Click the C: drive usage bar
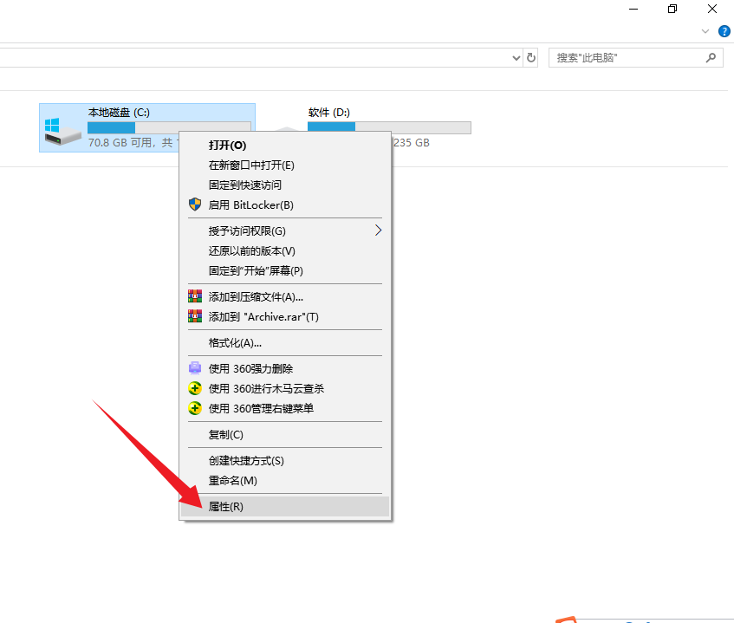Image resolution: width=734 pixels, height=623 pixels. pyautogui.click(x=169, y=127)
